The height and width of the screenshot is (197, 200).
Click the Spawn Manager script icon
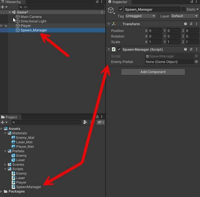click(114, 49)
